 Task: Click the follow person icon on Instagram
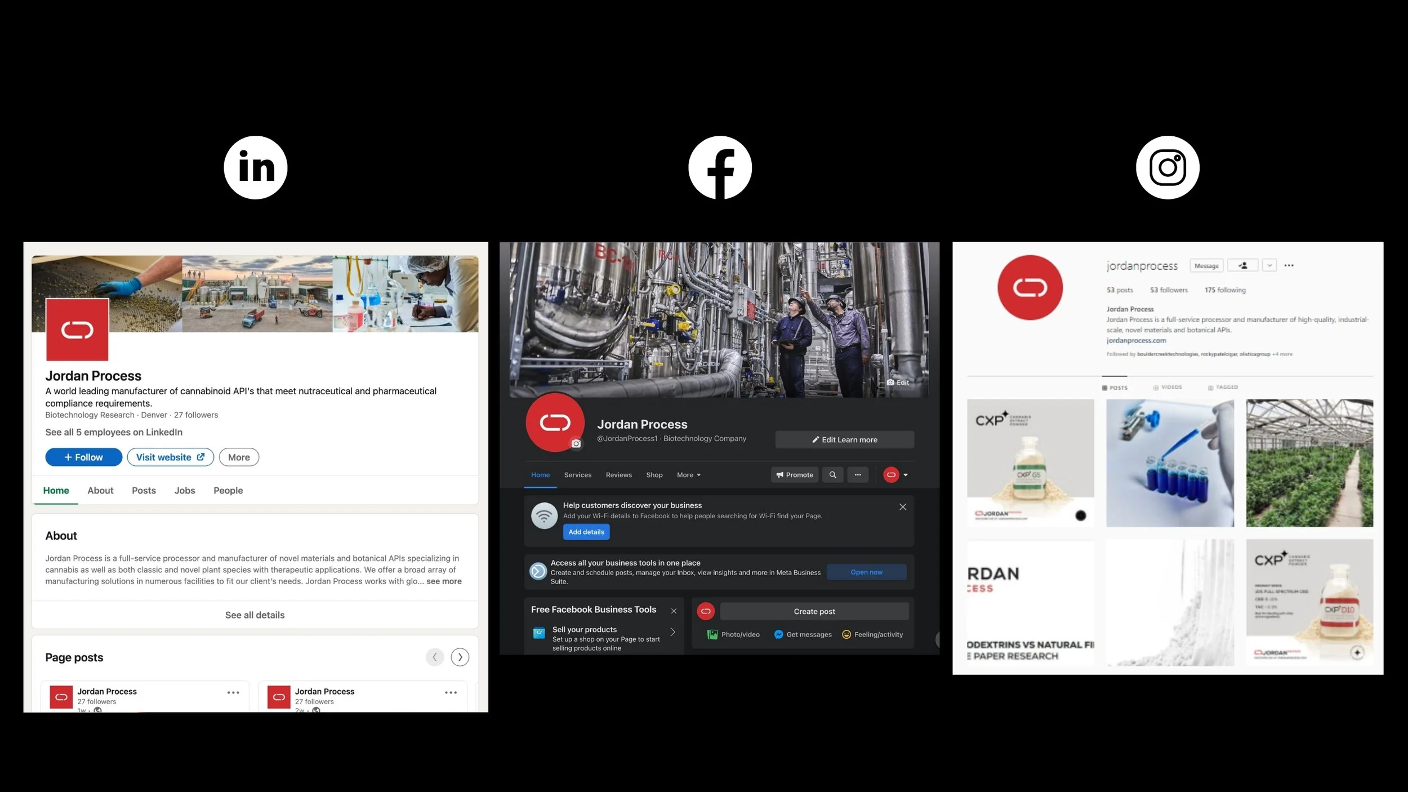pos(1242,265)
